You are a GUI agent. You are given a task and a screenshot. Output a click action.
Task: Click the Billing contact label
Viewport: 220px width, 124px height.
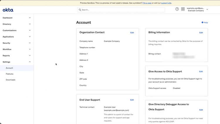click(155, 54)
